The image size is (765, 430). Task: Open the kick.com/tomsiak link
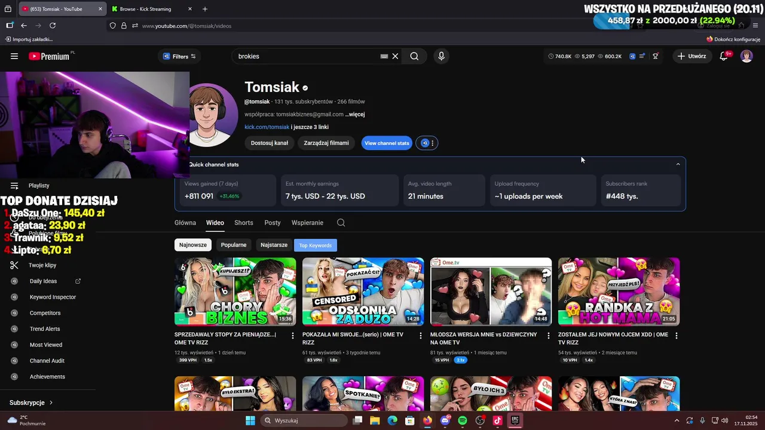click(x=267, y=127)
